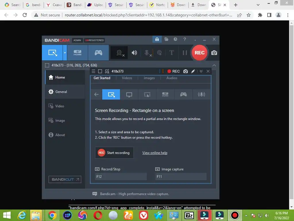
Task: Open Chrome three-dot menu
Action: (288, 15)
